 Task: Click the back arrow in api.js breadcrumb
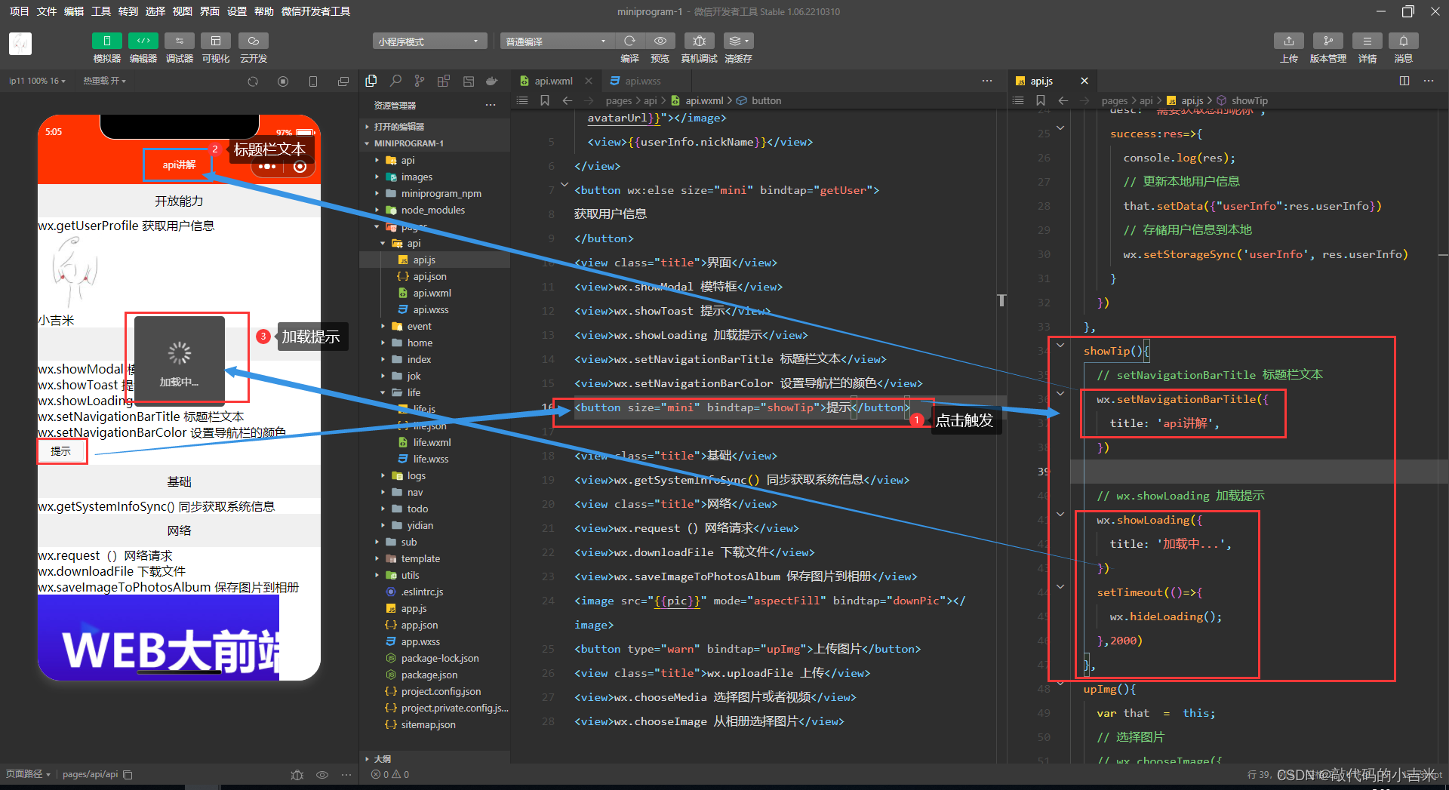1063,100
